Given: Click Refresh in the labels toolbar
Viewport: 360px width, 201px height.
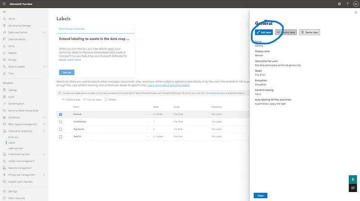Looking at the screenshot, I should pyautogui.click(x=110, y=99).
